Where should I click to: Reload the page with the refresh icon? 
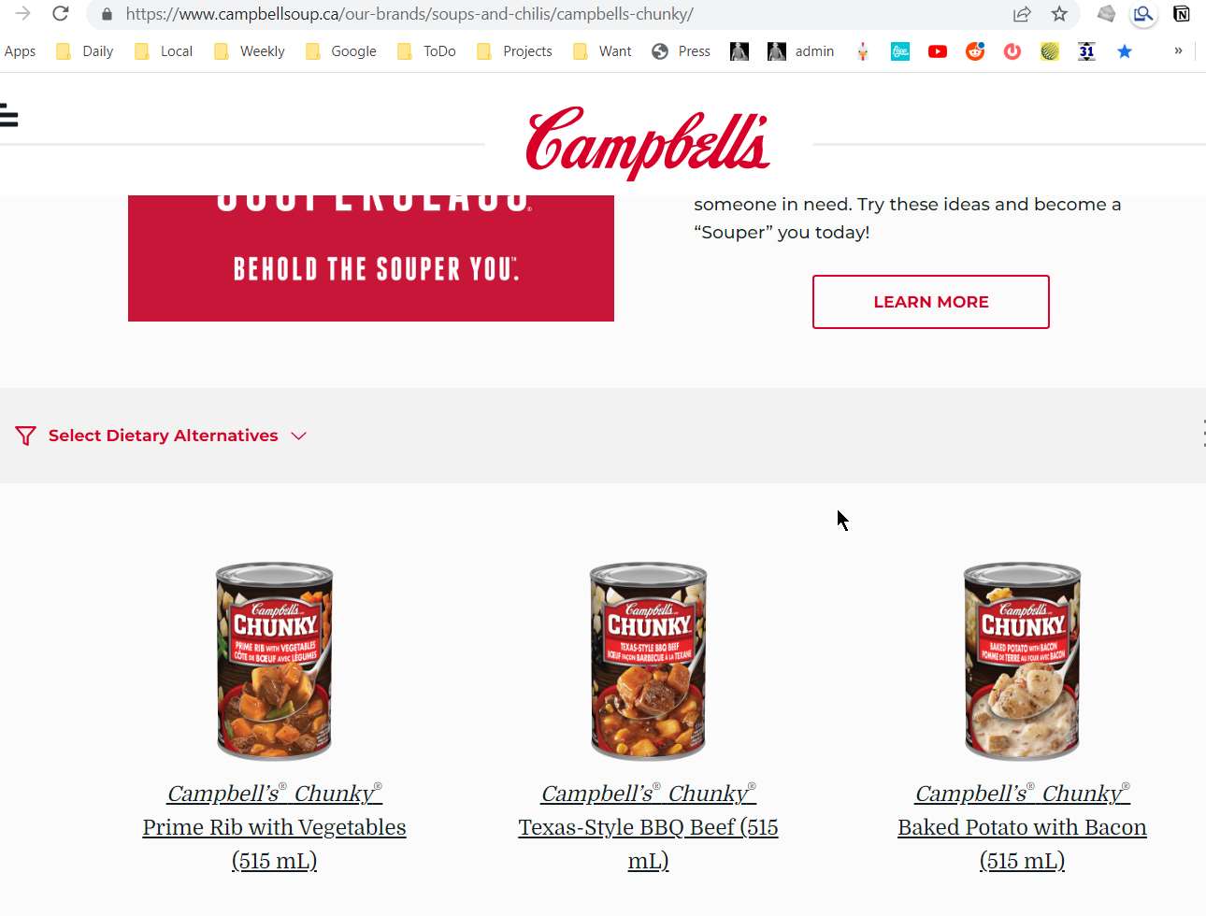pyautogui.click(x=61, y=14)
